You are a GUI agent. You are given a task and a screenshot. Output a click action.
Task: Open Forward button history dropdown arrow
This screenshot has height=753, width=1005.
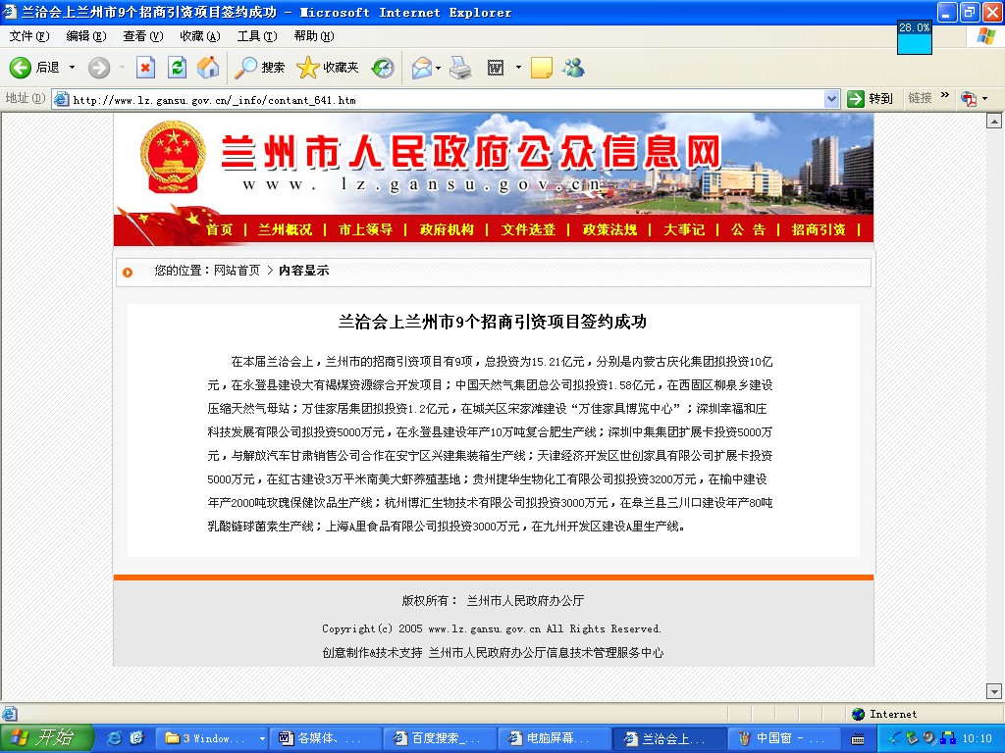(122, 68)
